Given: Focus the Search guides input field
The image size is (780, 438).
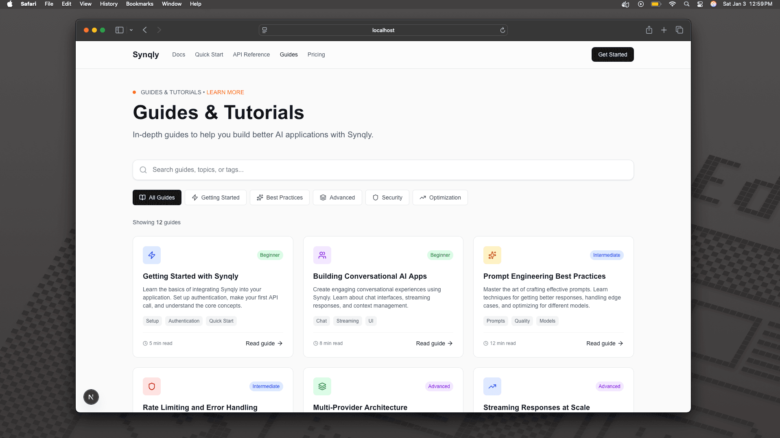Looking at the screenshot, I should (383, 170).
